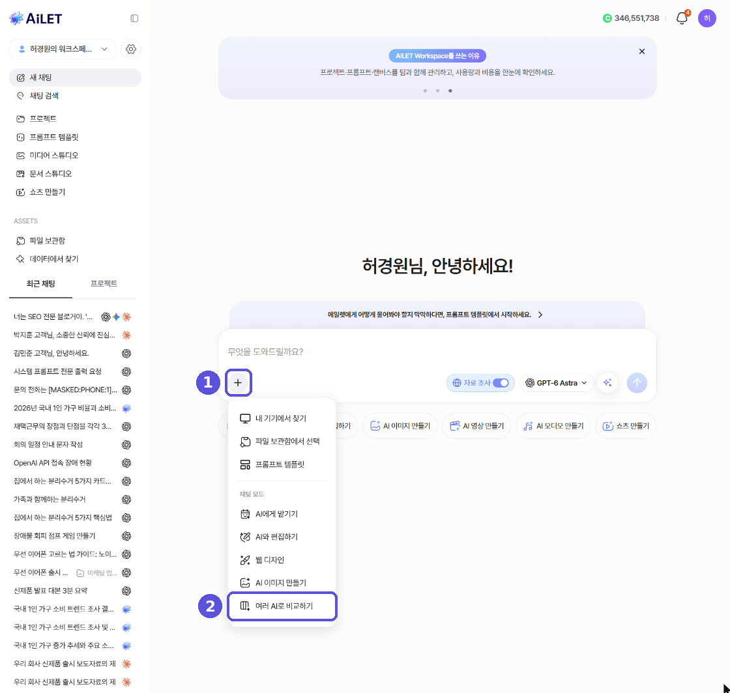Click the AiLET logo
Screen dimensions: 730x693
pyautogui.click(x=35, y=18)
